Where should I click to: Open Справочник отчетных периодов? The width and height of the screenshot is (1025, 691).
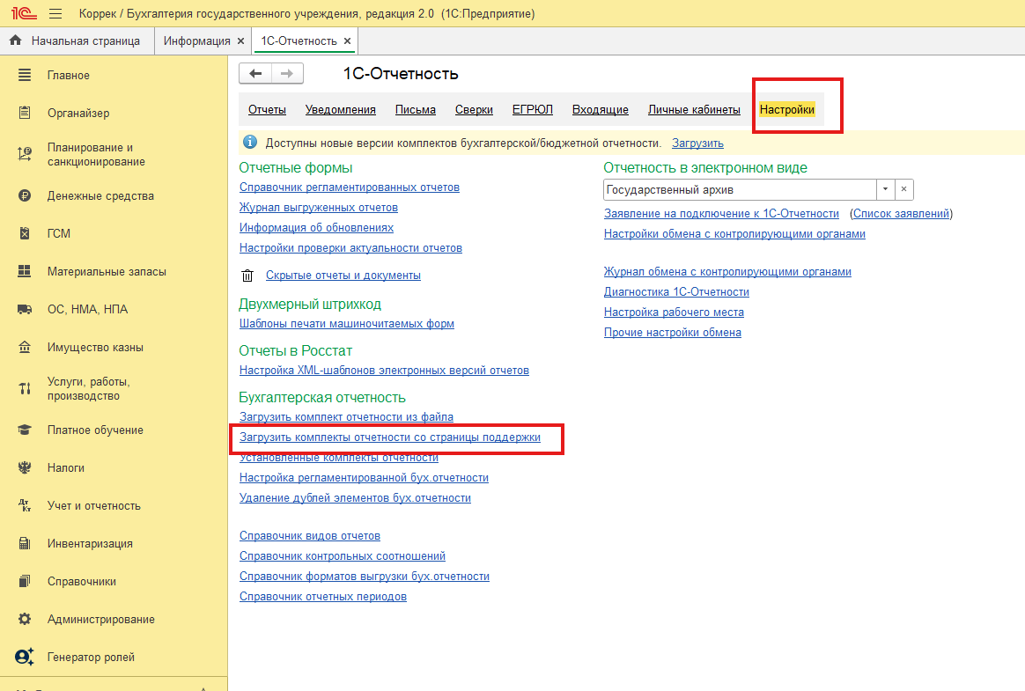pyautogui.click(x=323, y=596)
